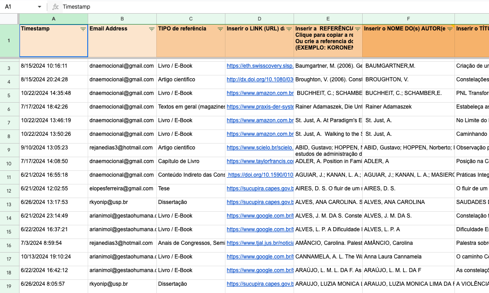Open the scielo.br link in row 9

259,148
